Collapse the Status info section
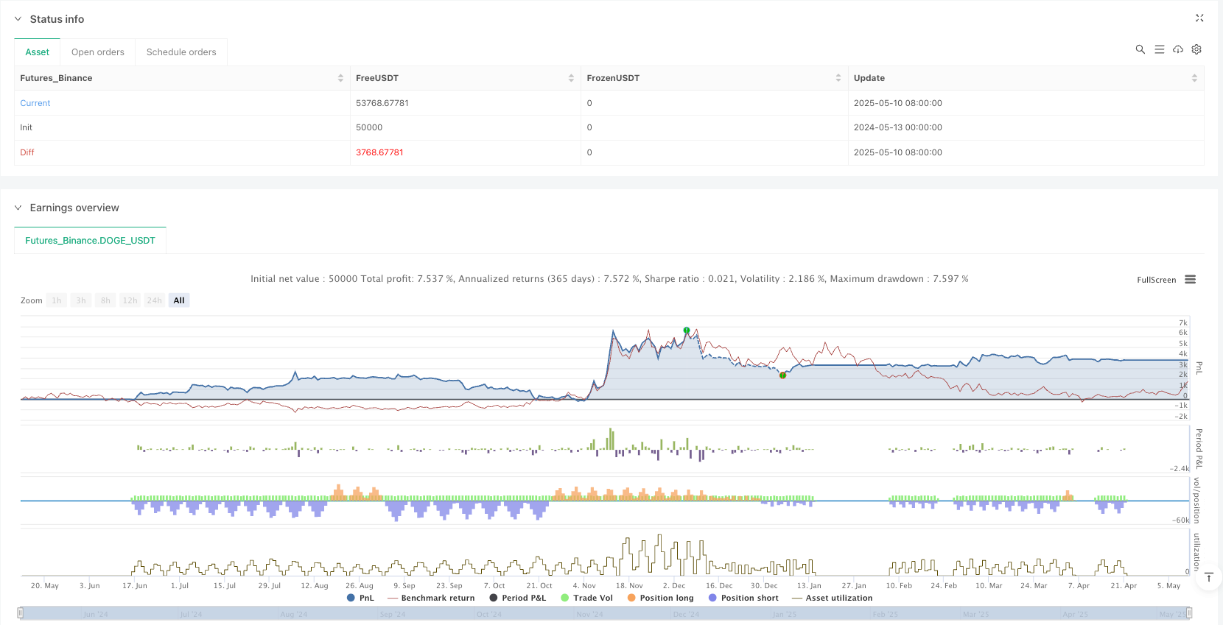The image size is (1223, 625). [x=18, y=19]
